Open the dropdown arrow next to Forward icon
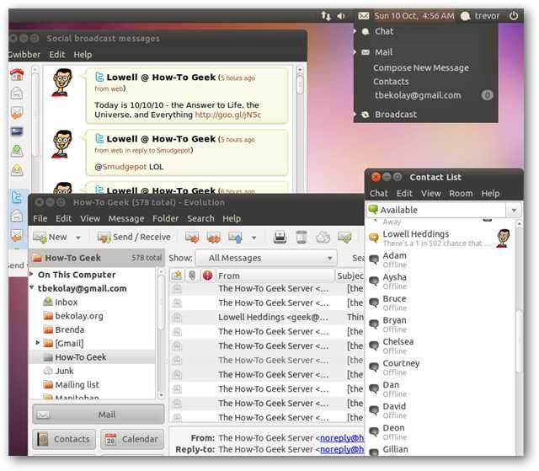This screenshot has height=471, width=539. (253, 238)
